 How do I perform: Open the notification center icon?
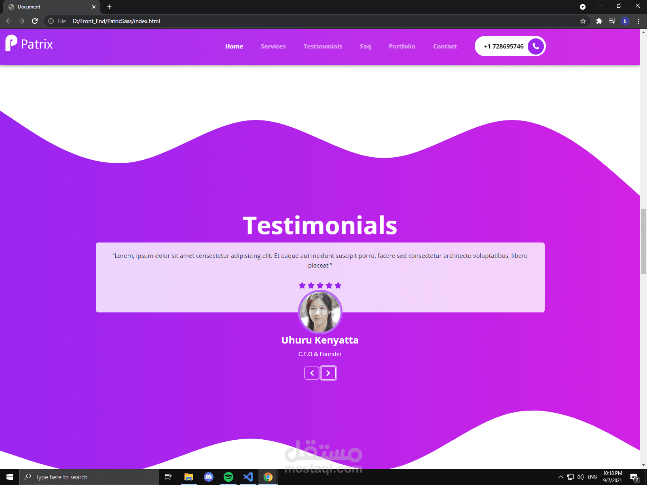coord(634,477)
